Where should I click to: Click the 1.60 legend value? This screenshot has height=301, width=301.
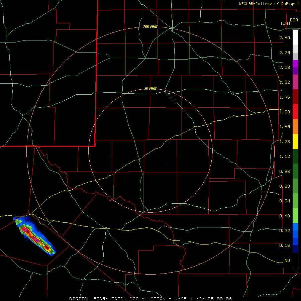tap(285, 112)
